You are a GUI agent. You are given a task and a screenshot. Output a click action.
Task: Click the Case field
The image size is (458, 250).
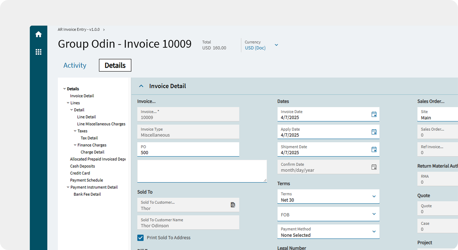pyautogui.click(x=437, y=226)
